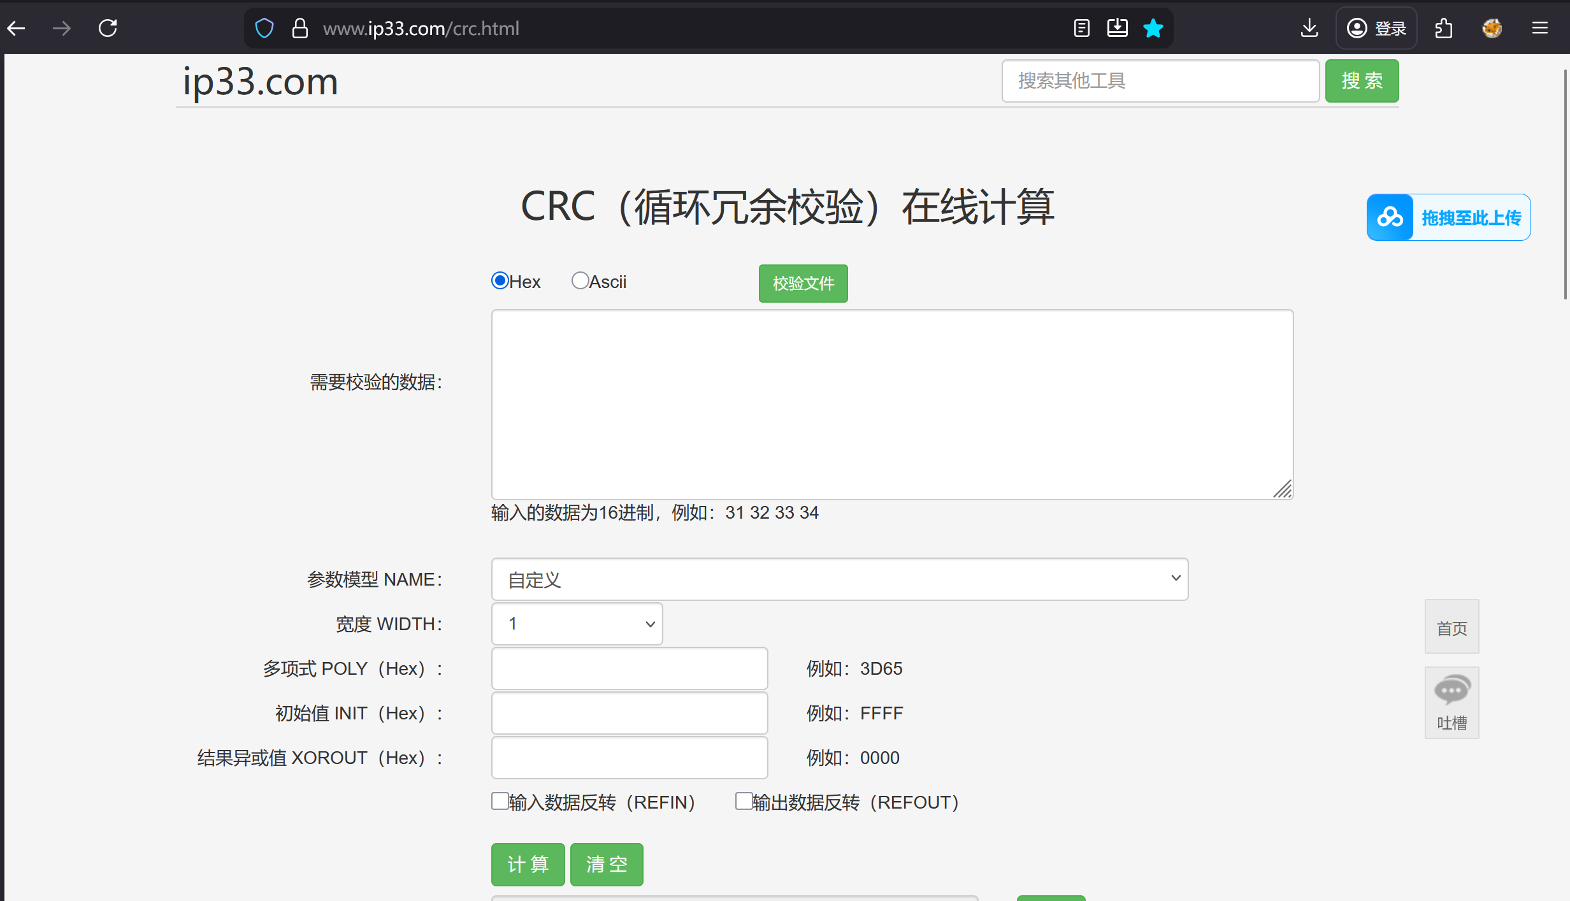
Task: Open the downloads panel
Action: (x=1309, y=28)
